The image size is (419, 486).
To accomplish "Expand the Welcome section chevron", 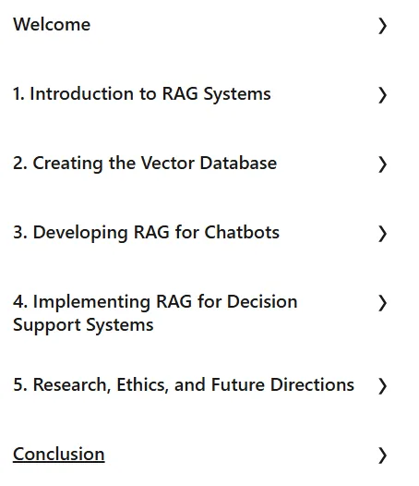I will tap(382, 26).
